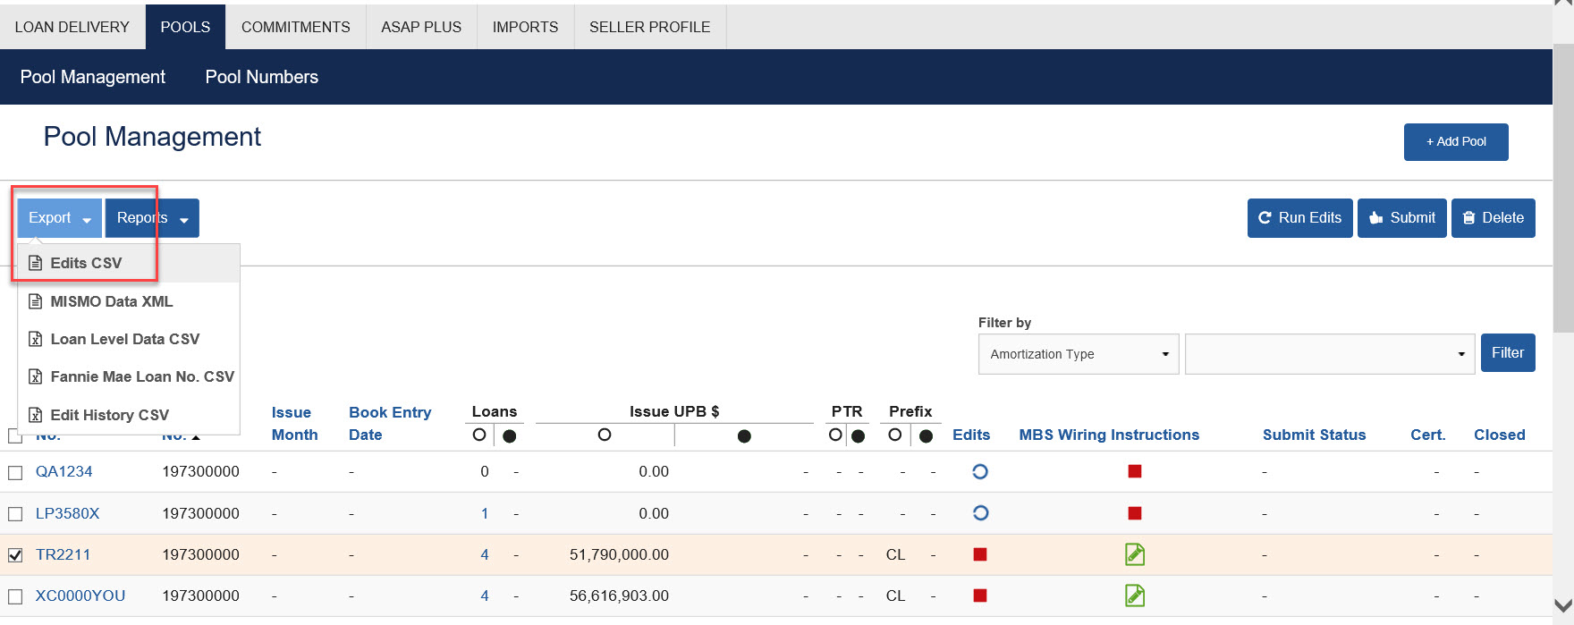Click the red edits status icon for XC0000YOU
Image resolution: width=1574 pixels, height=625 pixels.
980,595
